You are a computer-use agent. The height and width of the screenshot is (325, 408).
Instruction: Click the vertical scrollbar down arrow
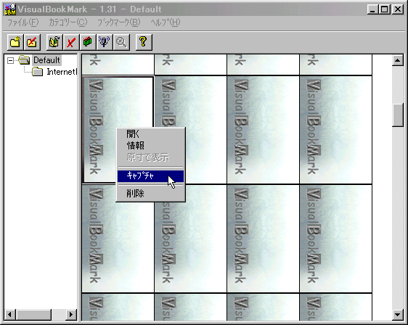(x=398, y=315)
